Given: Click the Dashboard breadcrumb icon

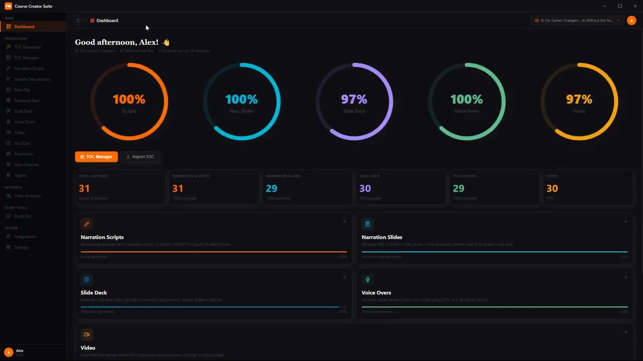Looking at the screenshot, I should (92, 21).
